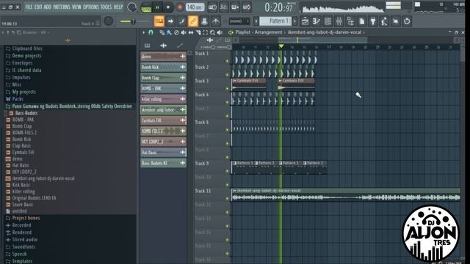
Task: Click the circular power-style icon at toolbar end
Action: (x=407, y=21)
